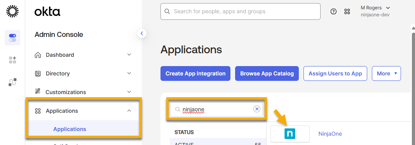Click the Applications four-circles sidebar icon
Screen dimensions: 415x145
click(x=38, y=111)
